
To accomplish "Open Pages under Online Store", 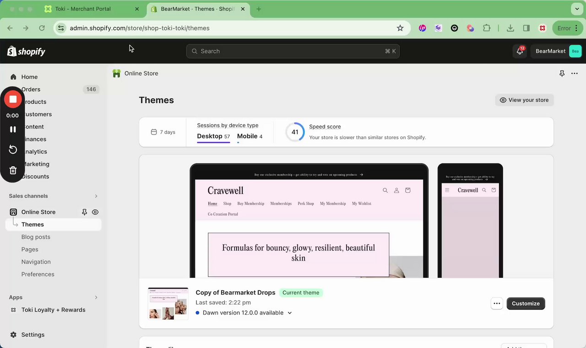I will point(30,250).
